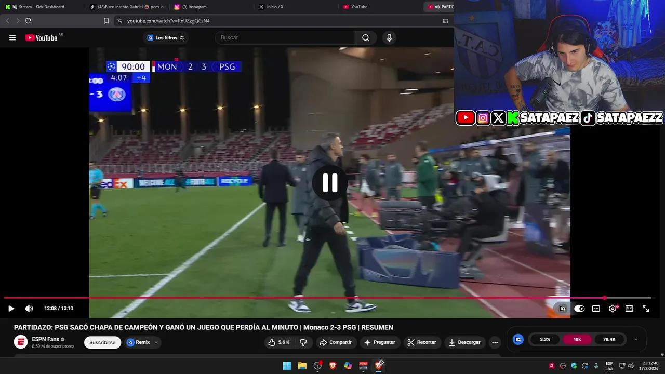Open Windows Start menu

[x=287, y=366]
